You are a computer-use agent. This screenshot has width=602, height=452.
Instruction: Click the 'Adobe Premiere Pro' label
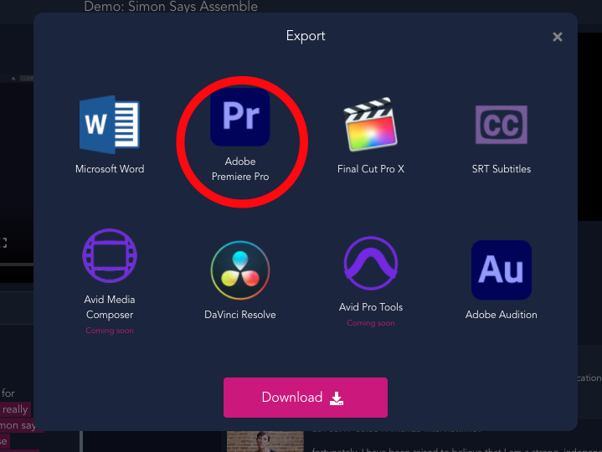[240, 169]
